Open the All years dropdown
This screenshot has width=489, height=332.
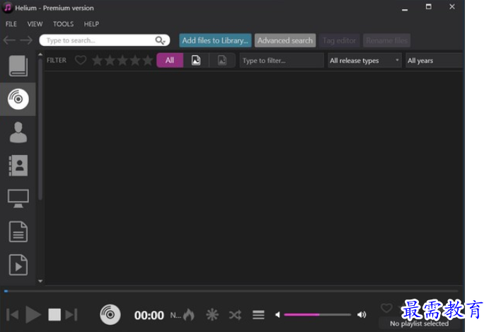tap(434, 61)
